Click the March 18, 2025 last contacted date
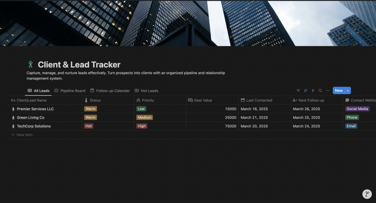The image size is (376, 203). (254, 109)
